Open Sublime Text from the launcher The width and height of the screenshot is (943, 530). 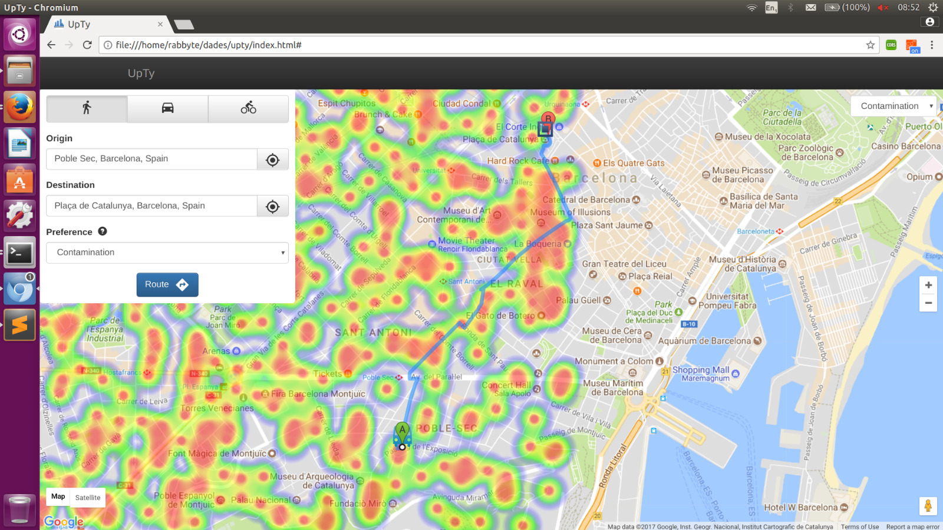19,326
